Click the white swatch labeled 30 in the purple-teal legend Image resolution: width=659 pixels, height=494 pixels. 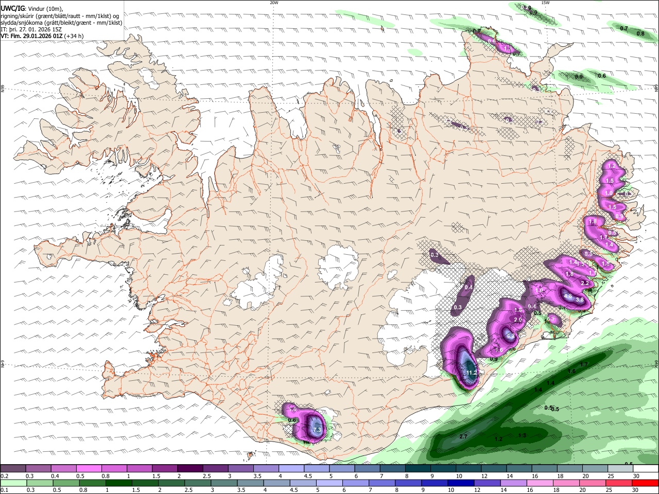pos(646,469)
